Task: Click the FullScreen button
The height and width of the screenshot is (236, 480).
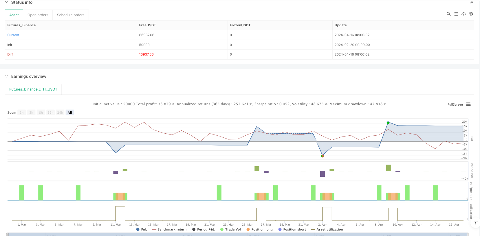Action: (x=455, y=104)
